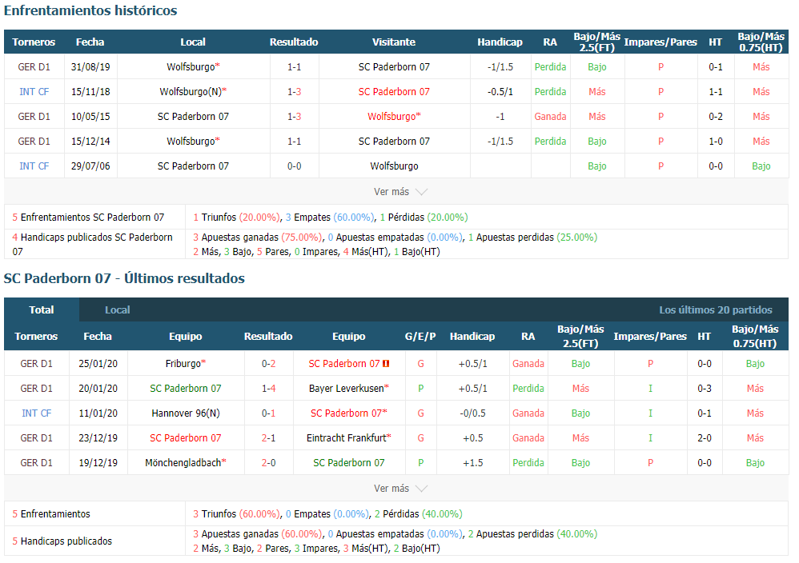Click Torneros header in historical table
The height and width of the screenshot is (563, 799).
[x=34, y=42]
